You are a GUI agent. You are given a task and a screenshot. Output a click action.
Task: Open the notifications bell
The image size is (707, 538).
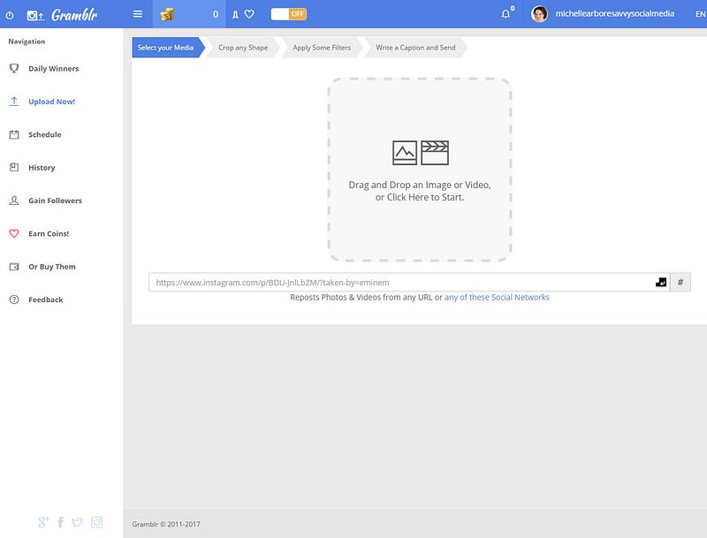(506, 14)
